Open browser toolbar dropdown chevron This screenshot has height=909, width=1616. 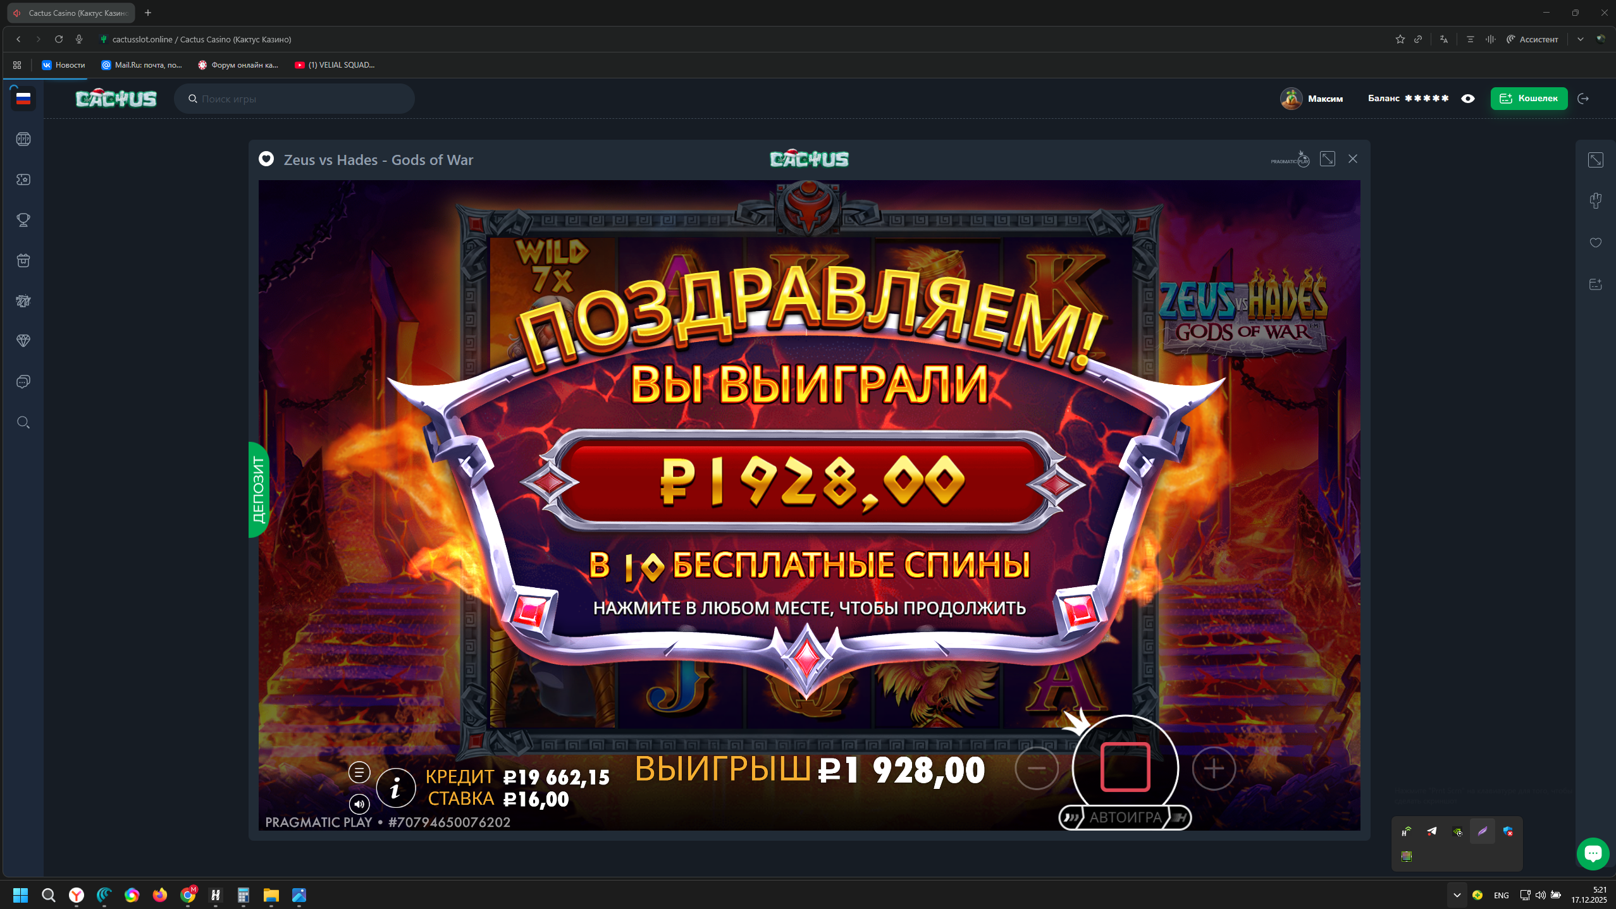pos(1580,39)
